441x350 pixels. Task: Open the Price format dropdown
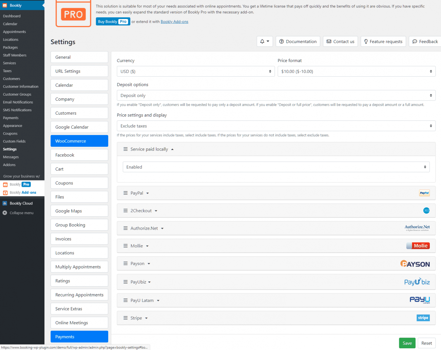click(x=357, y=71)
